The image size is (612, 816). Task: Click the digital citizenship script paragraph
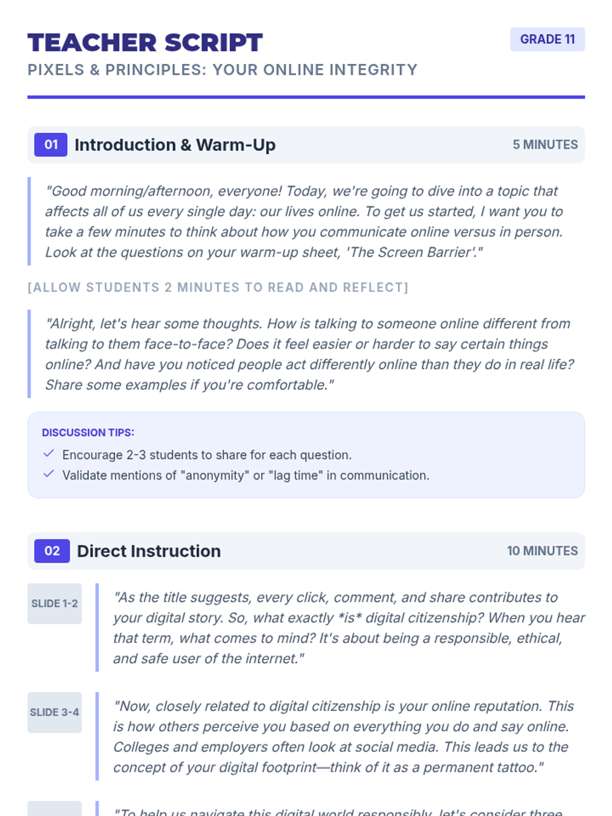pos(349,628)
